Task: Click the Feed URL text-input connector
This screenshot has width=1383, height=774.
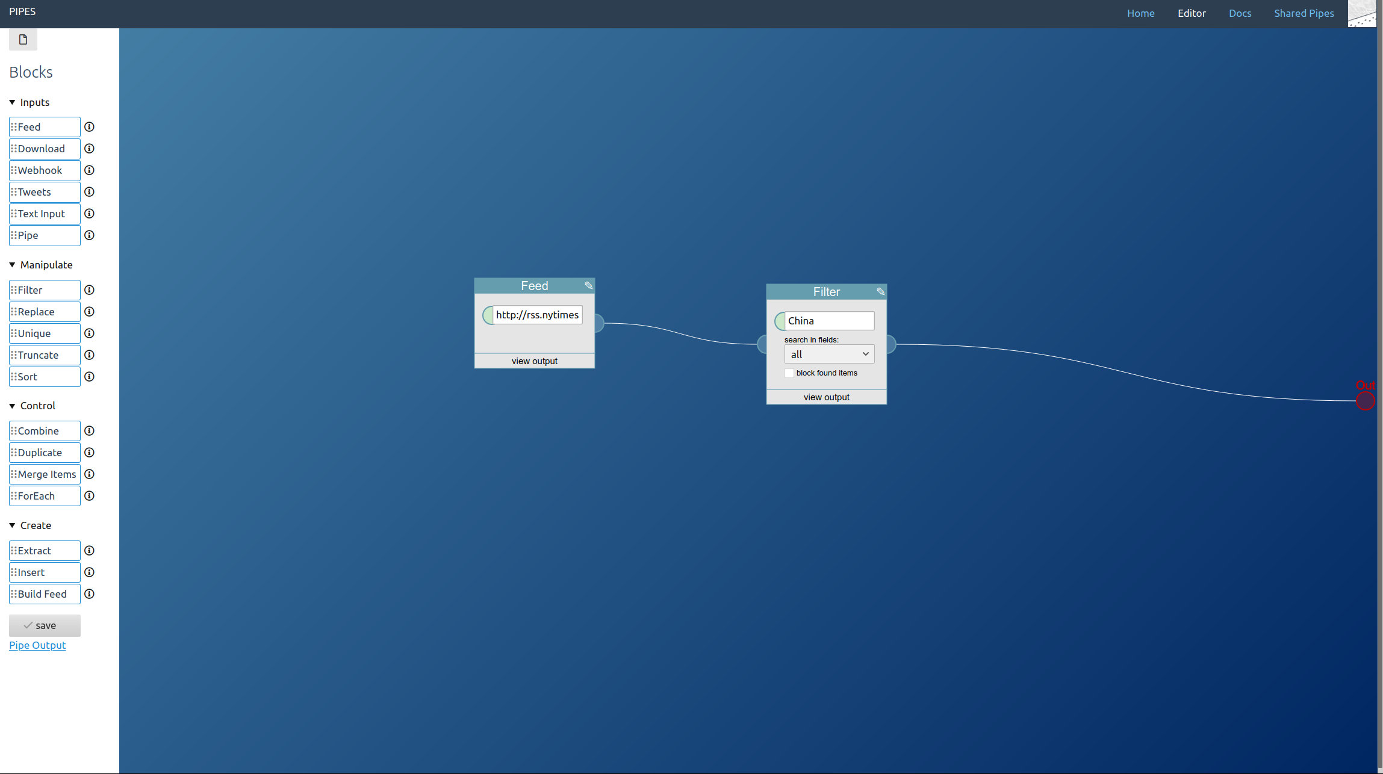Action: click(x=488, y=315)
